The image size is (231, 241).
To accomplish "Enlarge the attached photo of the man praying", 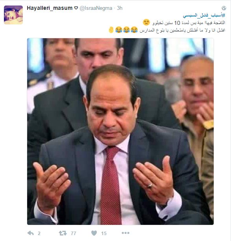I will point(120,132).
